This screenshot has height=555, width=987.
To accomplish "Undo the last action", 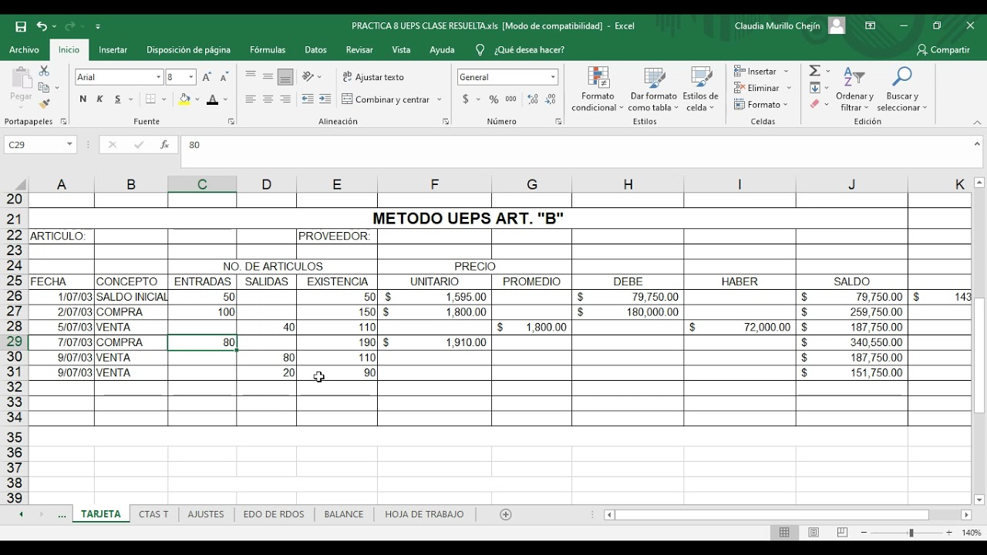I will 42,26.
